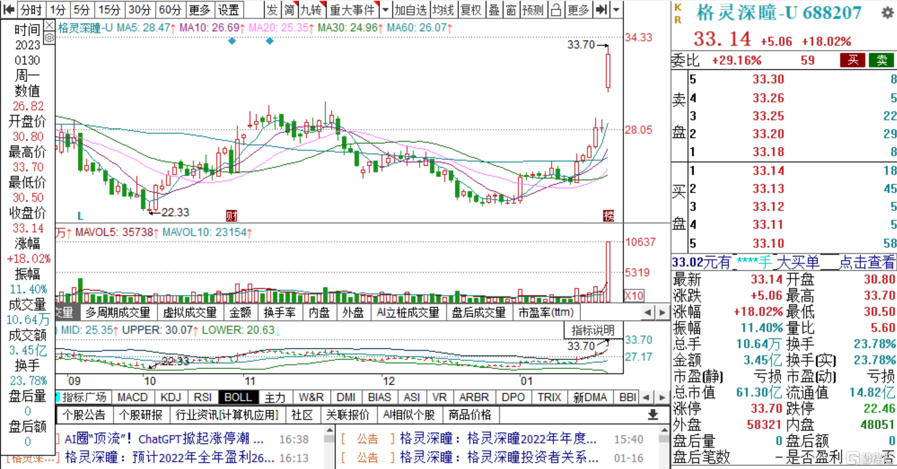The height and width of the screenshot is (469, 897).
Task: Switch indicator to MACD
Action: point(132,397)
